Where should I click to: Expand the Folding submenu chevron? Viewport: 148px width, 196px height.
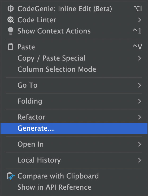(140, 101)
